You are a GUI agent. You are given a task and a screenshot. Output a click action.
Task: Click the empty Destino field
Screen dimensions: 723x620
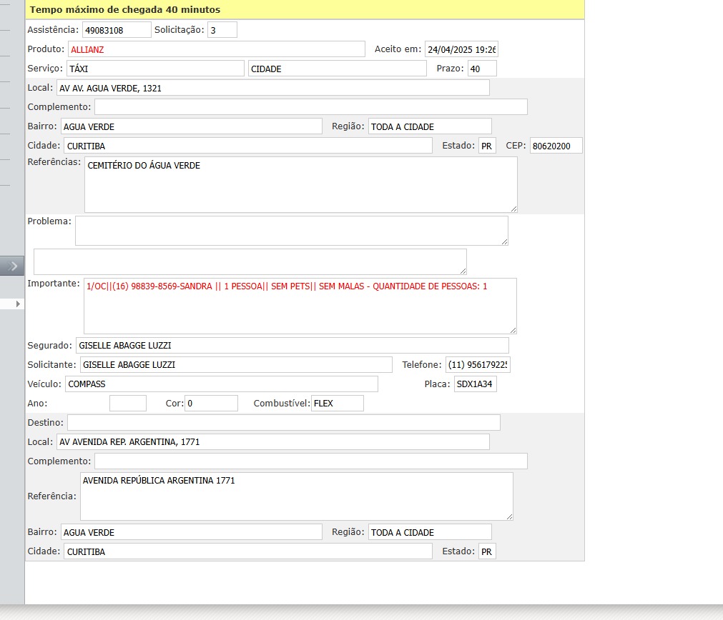[283, 423]
